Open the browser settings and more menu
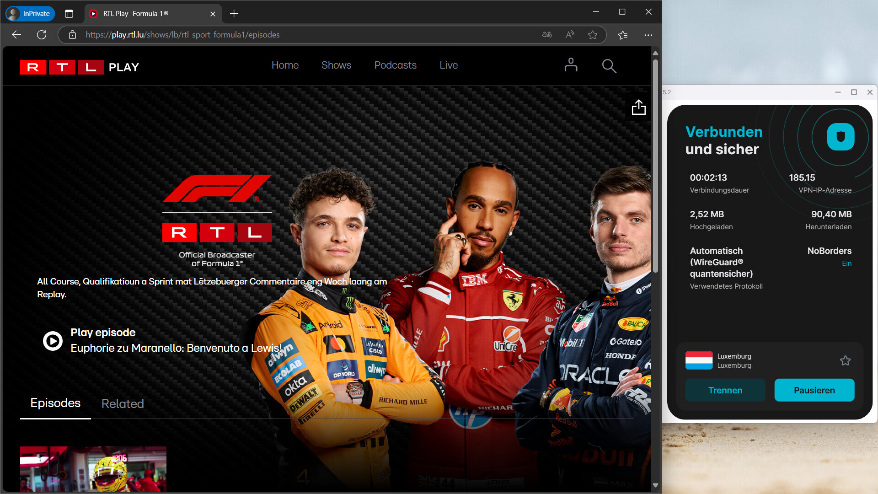The height and width of the screenshot is (494, 878). (x=648, y=35)
